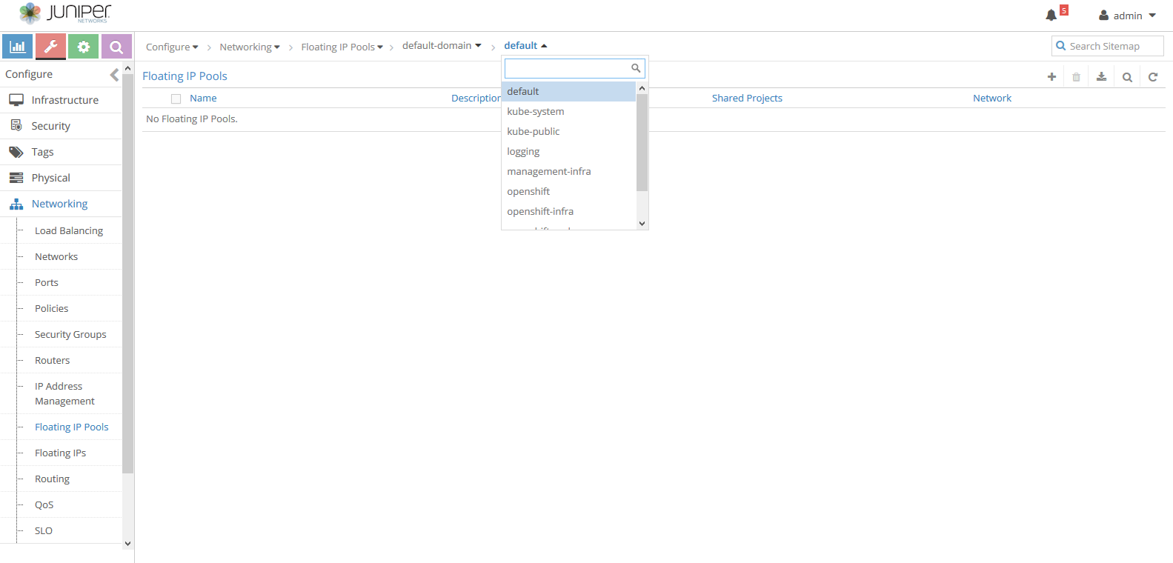Image resolution: width=1173 pixels, height=563 pixels.
Task: Sort by Description column header
Action: (x=476, y=99)
